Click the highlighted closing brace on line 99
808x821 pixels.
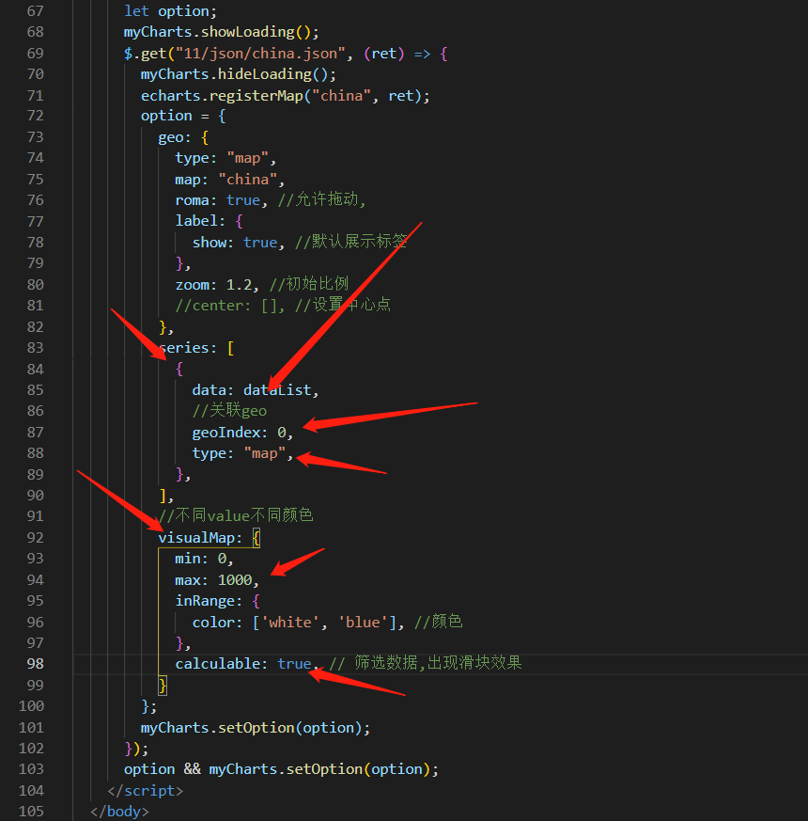click(x=163, y=686)
